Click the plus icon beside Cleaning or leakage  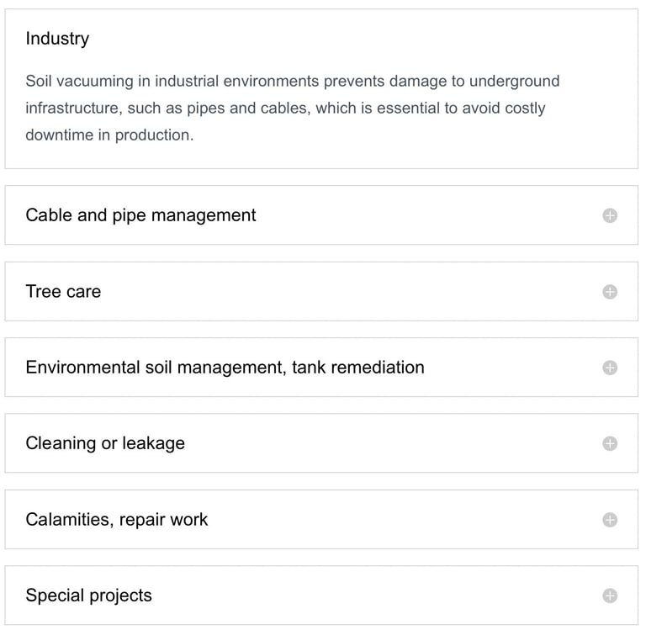(x=610, y=443)
